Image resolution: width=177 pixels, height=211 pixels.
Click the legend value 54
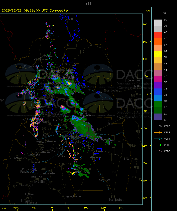pos(165,51)
